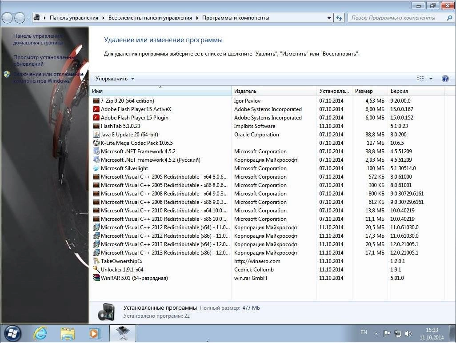Screen dimensions: 456x343
Task: Sort by the Издатель column header
Action: tap(274, 91)
